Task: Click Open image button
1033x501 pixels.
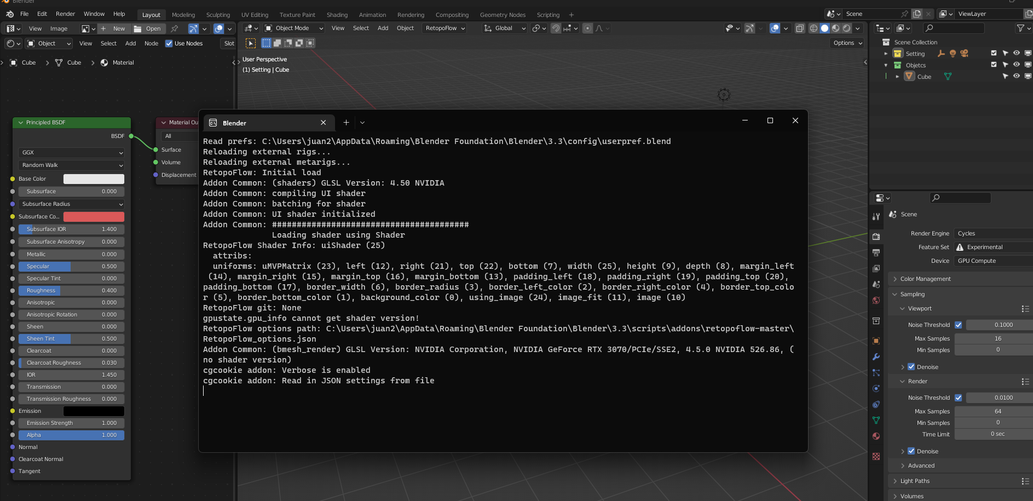Action: point(148,28)
